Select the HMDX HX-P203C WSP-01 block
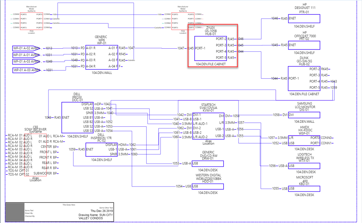Screen dimensions: 362x223 (304, 140)
